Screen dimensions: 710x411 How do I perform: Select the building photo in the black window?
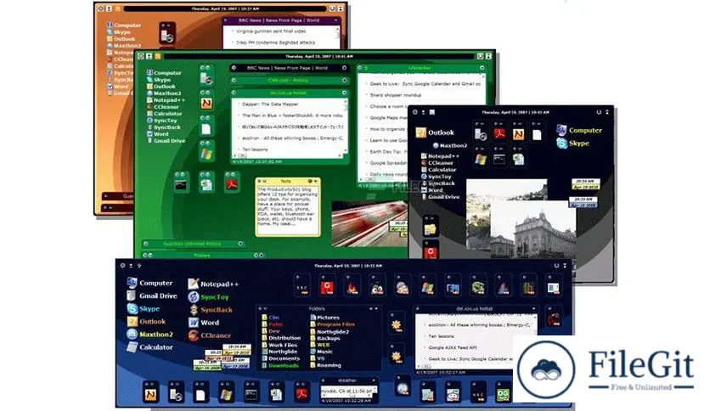pyautogui.click(x=533, y=229)
